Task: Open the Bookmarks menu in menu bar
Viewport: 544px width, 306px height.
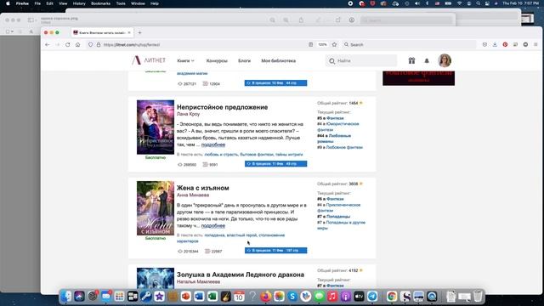Action: (x=100, y=3)
